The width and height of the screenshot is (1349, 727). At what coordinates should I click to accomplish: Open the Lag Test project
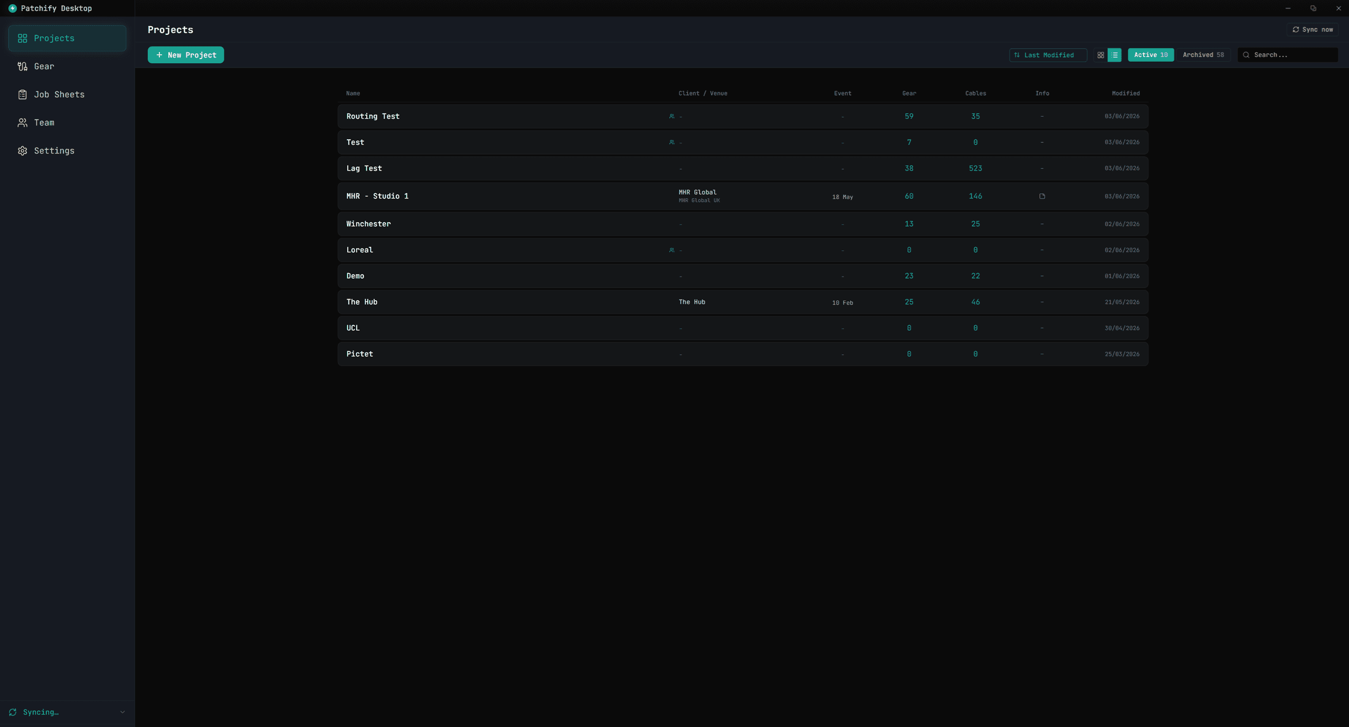point(743,168)
